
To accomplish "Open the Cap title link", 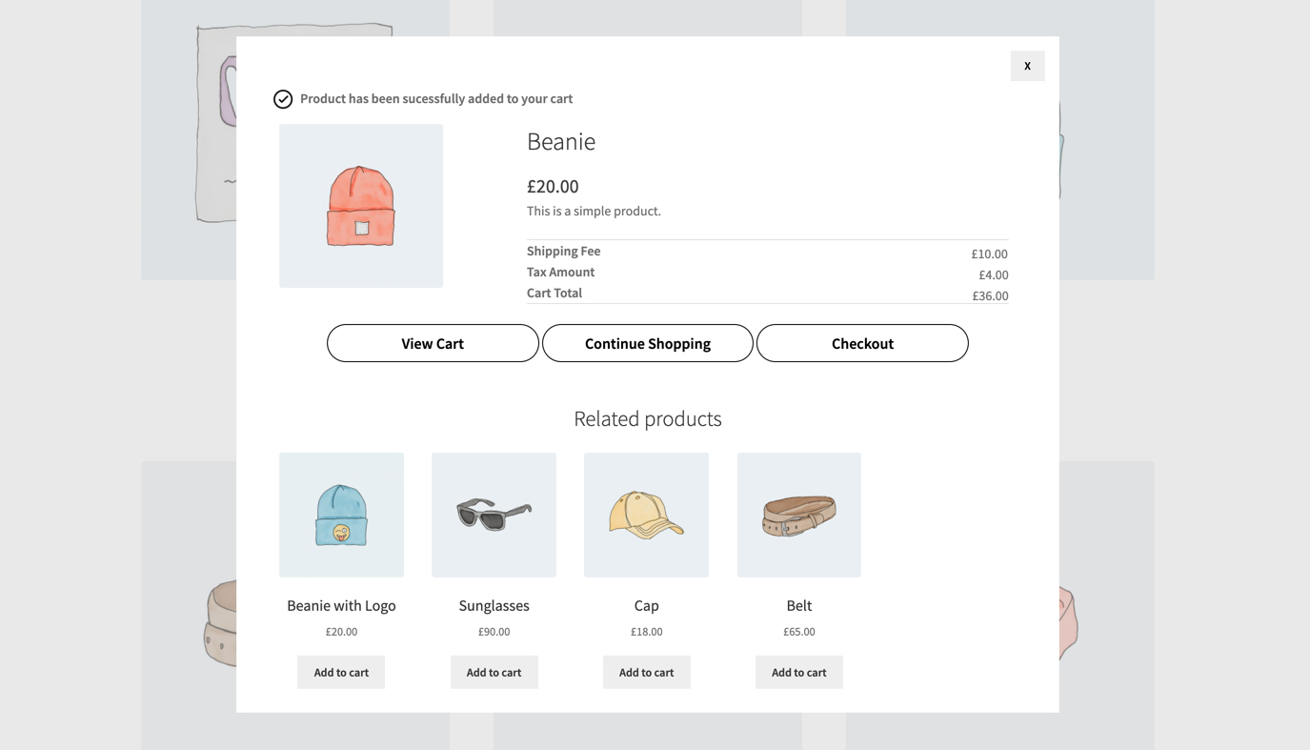I will click(646, 605).
